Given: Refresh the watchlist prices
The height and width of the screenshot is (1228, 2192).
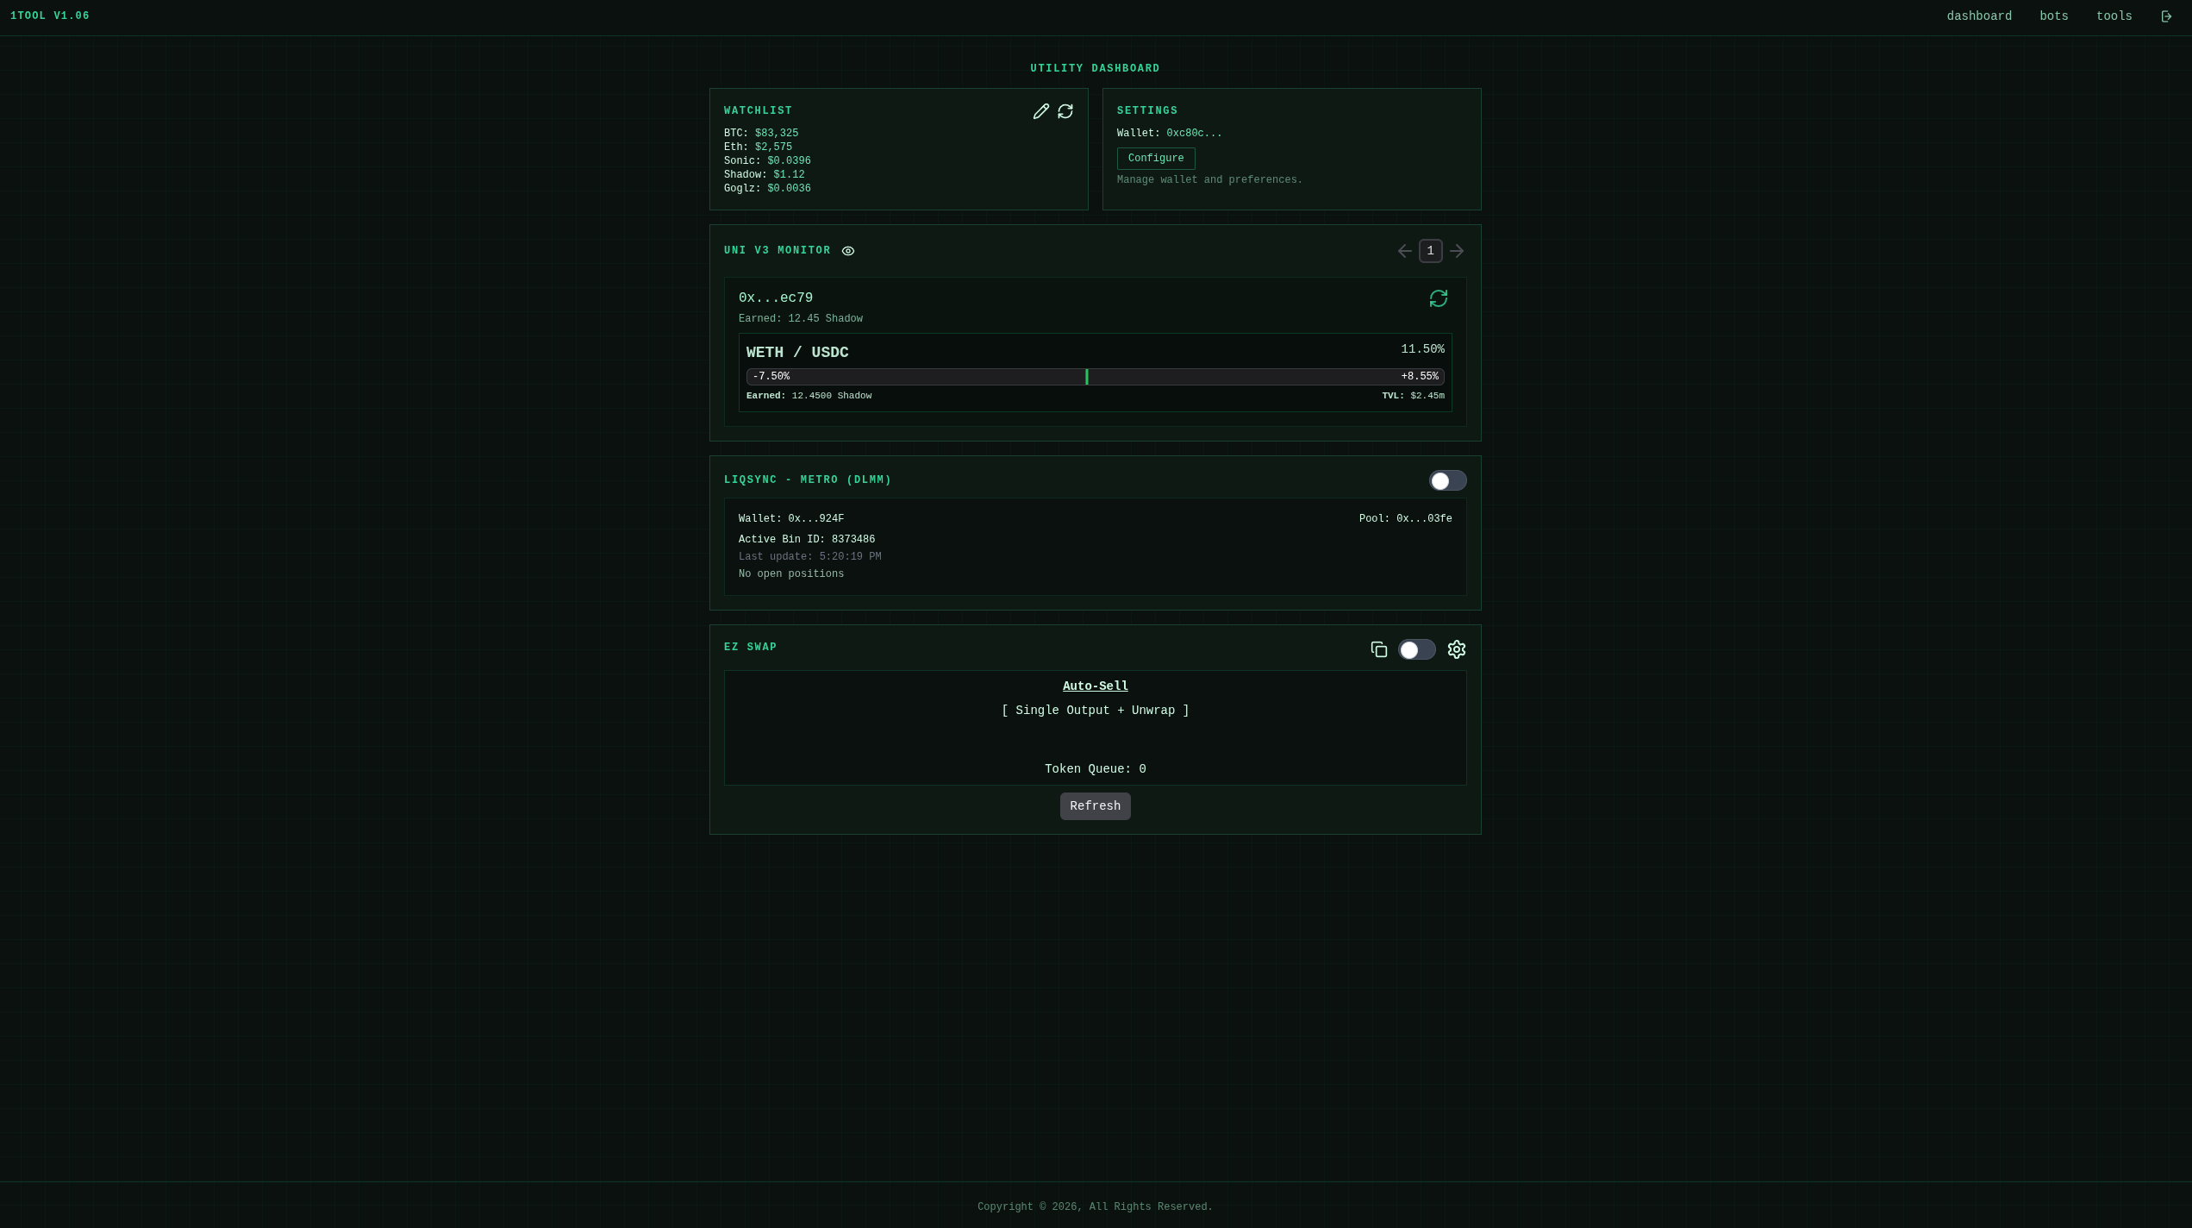Looking at the screenshot, I should (1065, 111).
